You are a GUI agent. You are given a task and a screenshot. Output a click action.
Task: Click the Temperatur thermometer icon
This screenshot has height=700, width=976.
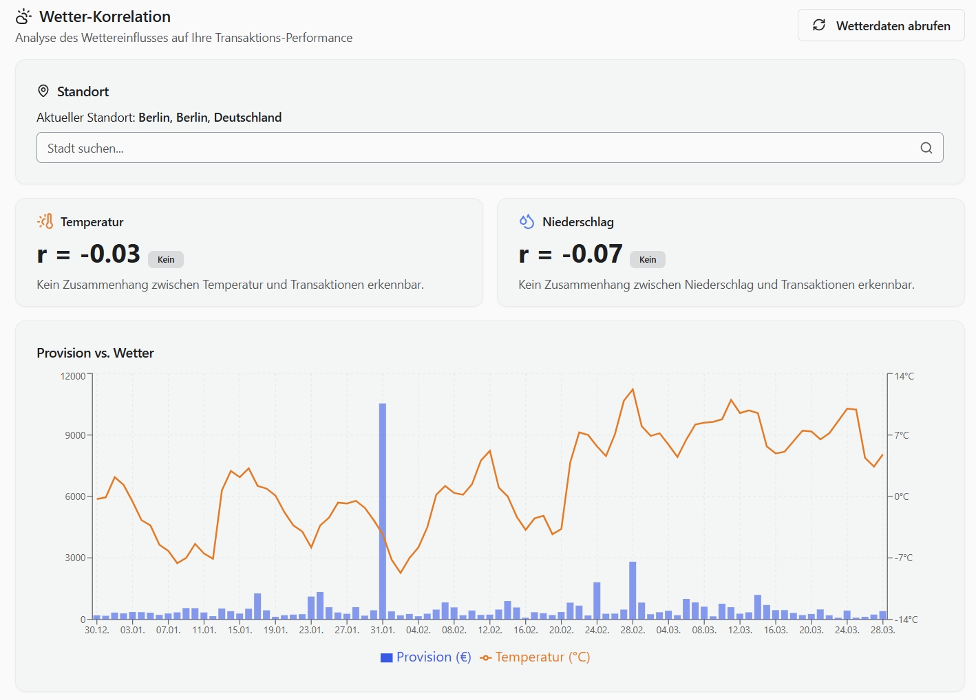45,221
